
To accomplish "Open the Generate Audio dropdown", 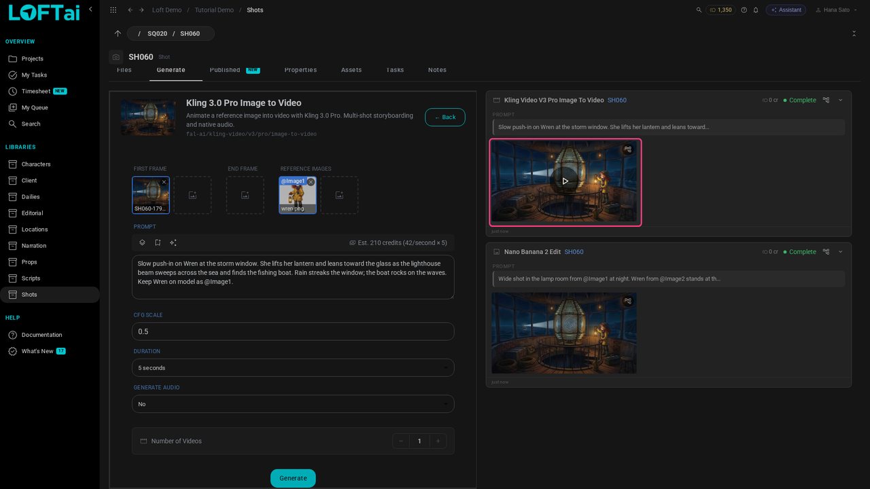I will (293, 404).
